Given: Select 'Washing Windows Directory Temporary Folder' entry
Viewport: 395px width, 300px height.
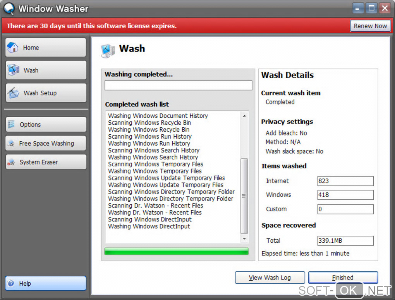Looking at the screenshot, I should pyautogui.click(x=170, y=199).
